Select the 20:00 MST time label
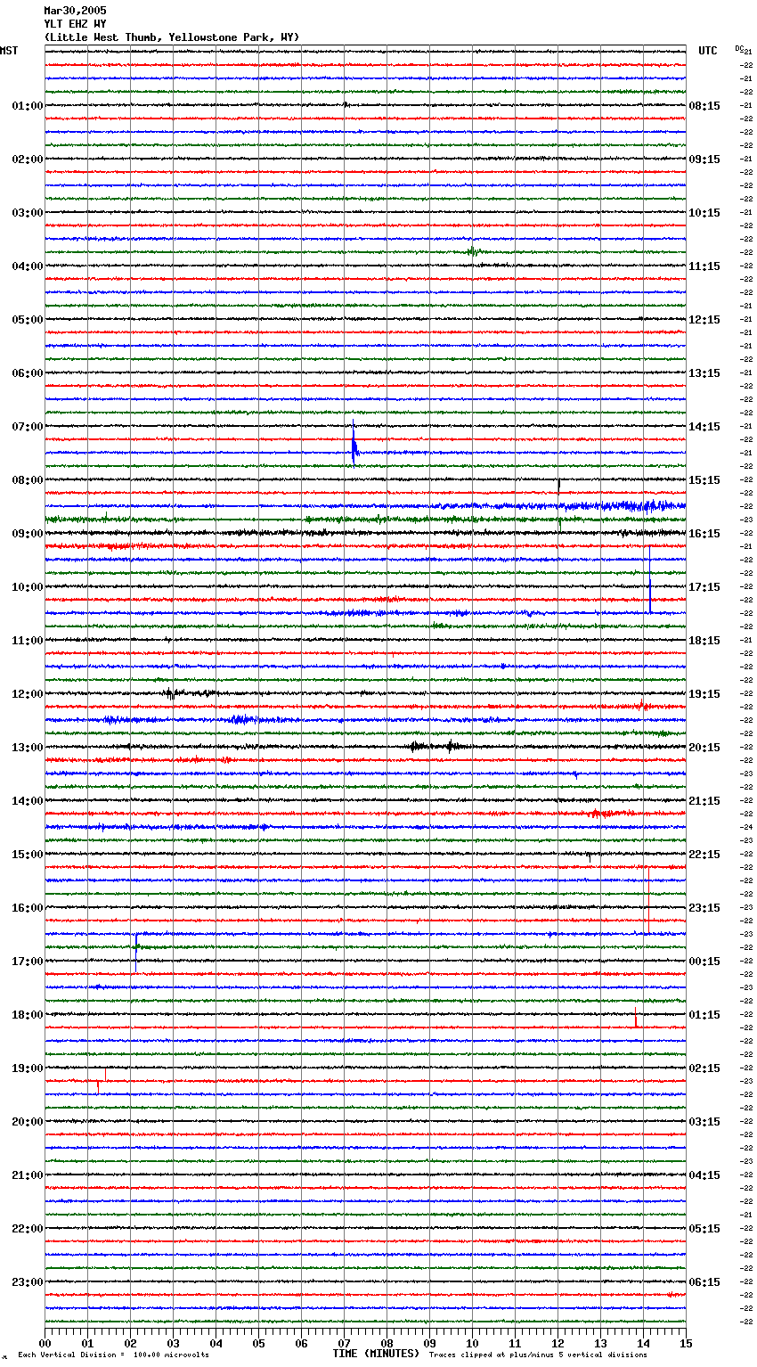The image size is (757, 1367). (28, 1122)
